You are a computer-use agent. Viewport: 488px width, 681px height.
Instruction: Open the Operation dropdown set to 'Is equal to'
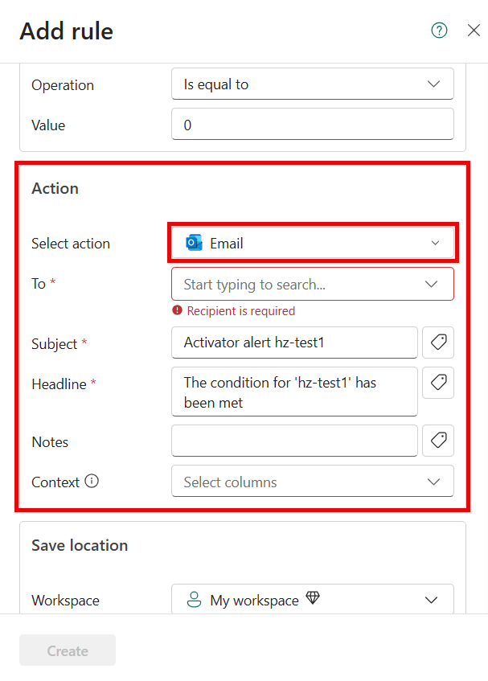click(313, 84)
